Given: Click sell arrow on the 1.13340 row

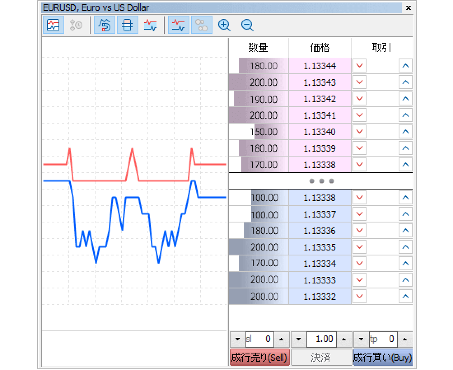Looking at the screenshot, I should point(360,132).
